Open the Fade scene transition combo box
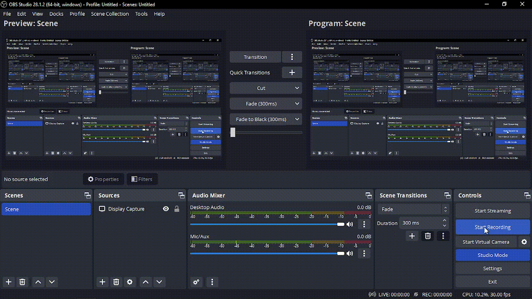Image resolution: width=532 pixels, height=299 pixels. coord(414,209)
